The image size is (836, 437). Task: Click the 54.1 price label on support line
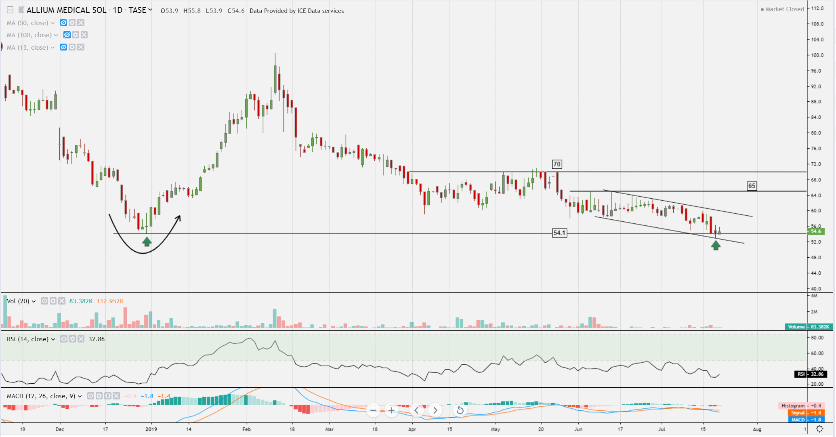coord(559,233)
